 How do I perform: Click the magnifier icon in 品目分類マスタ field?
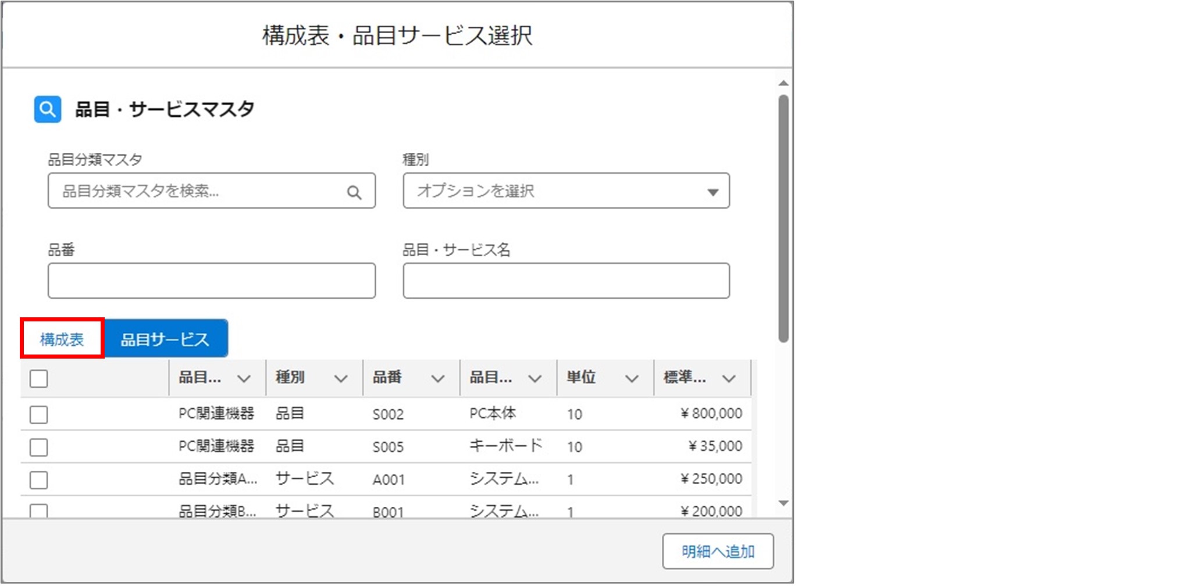click(354, 192)
